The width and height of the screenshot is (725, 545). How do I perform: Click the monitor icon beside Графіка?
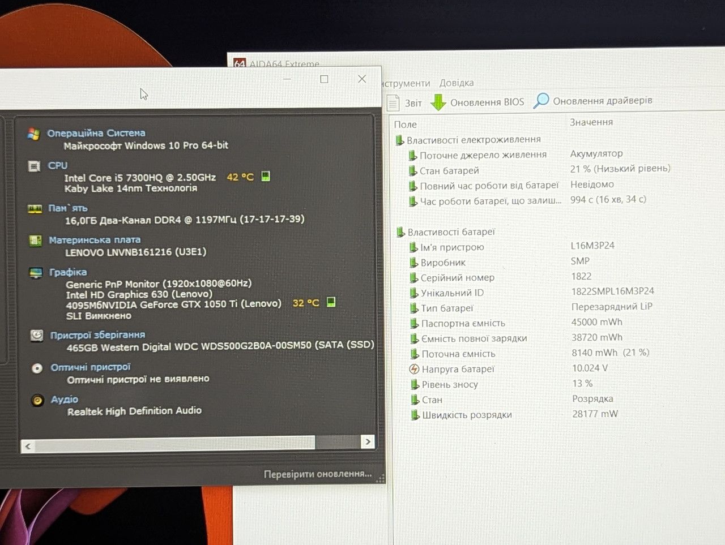(x=36, y=273)
